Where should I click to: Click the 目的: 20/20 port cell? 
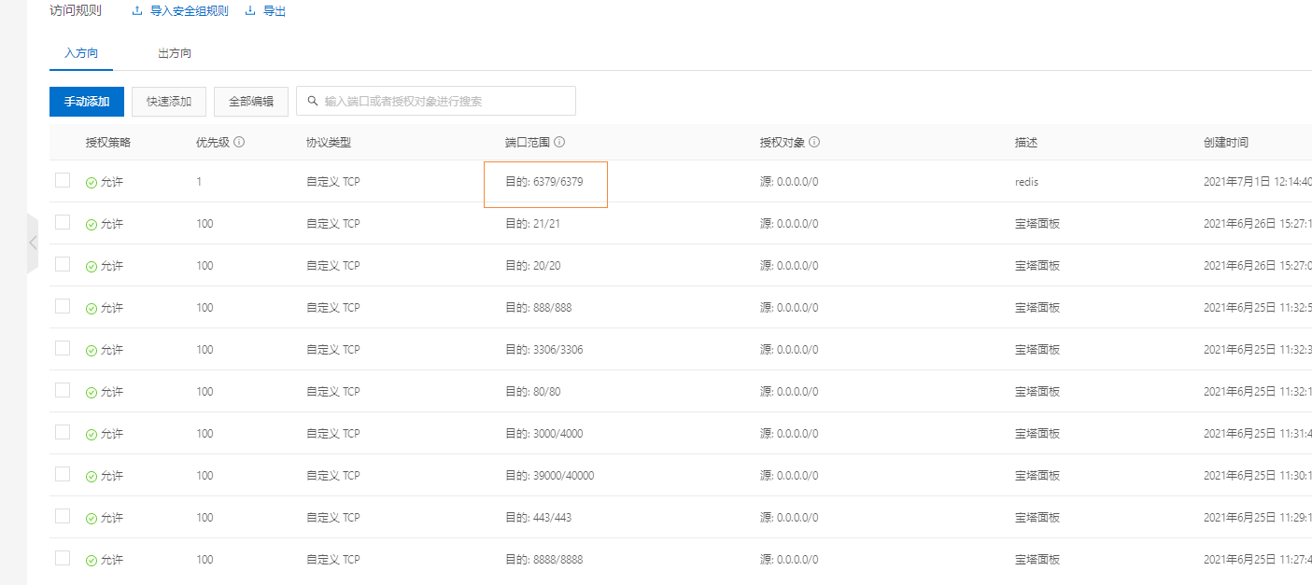tap(532, 266)
